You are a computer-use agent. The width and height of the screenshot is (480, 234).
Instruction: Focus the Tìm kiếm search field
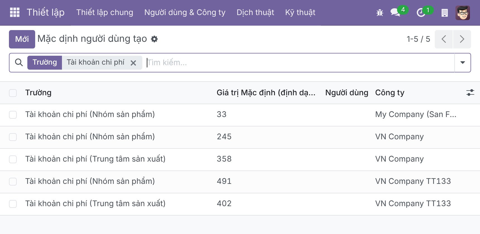[300, 62]
